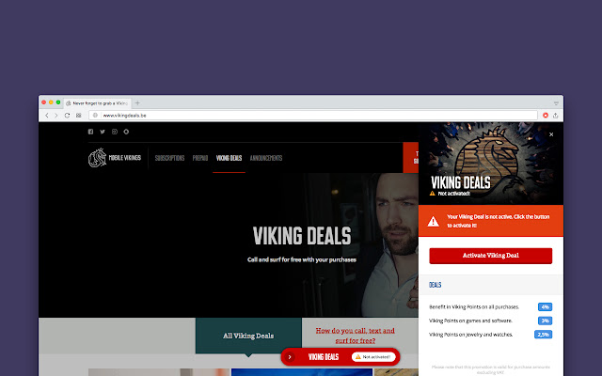Click the share icon in browser toolbar
The width and height of the screenshot is (602, 376).
[556, 115]
